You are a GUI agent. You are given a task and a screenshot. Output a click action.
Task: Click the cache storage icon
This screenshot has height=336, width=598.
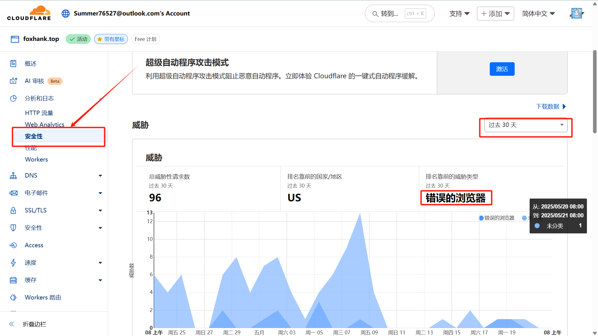tap(13, 280)
